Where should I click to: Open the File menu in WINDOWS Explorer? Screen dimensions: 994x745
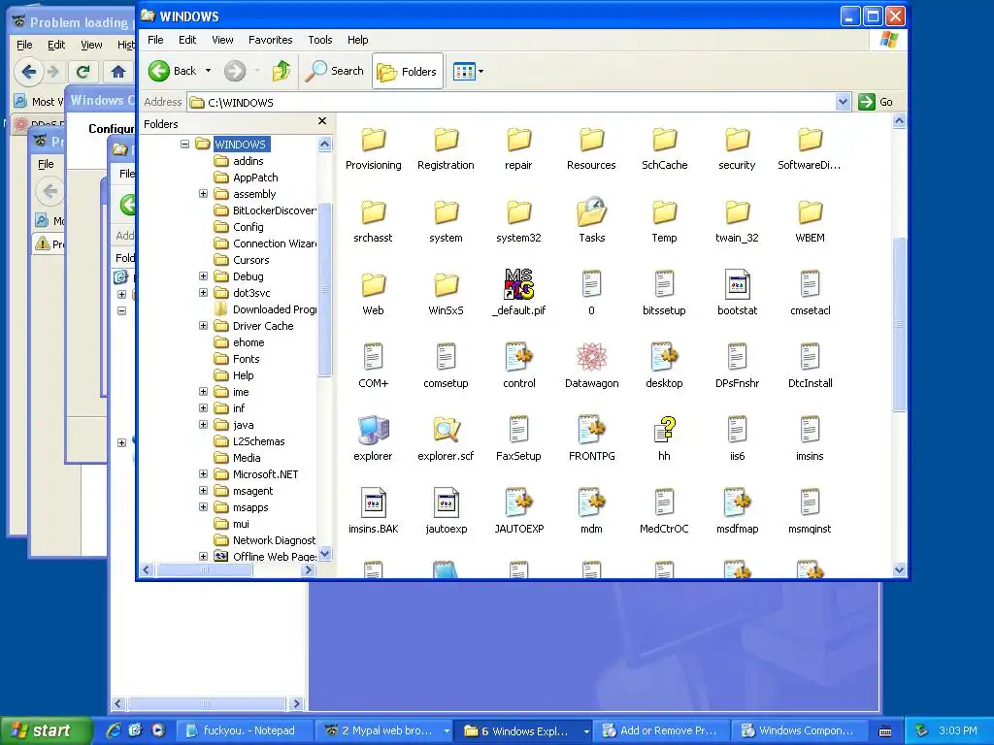click(155, 40)
